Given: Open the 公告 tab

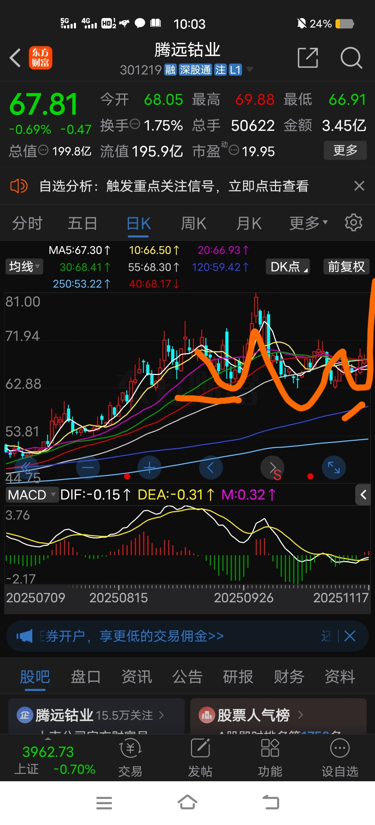Looking at the screenshot, I should tap(187, 677).
